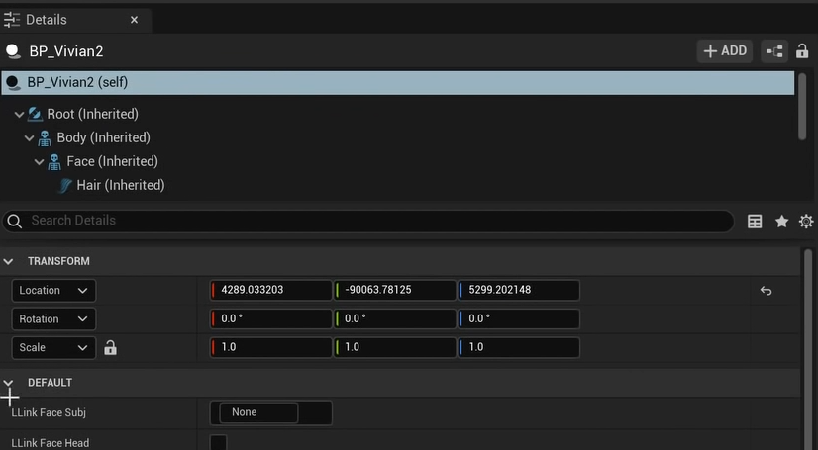
Task: Click Location Z field 5299.202148
Action: (x=519, y=290)
